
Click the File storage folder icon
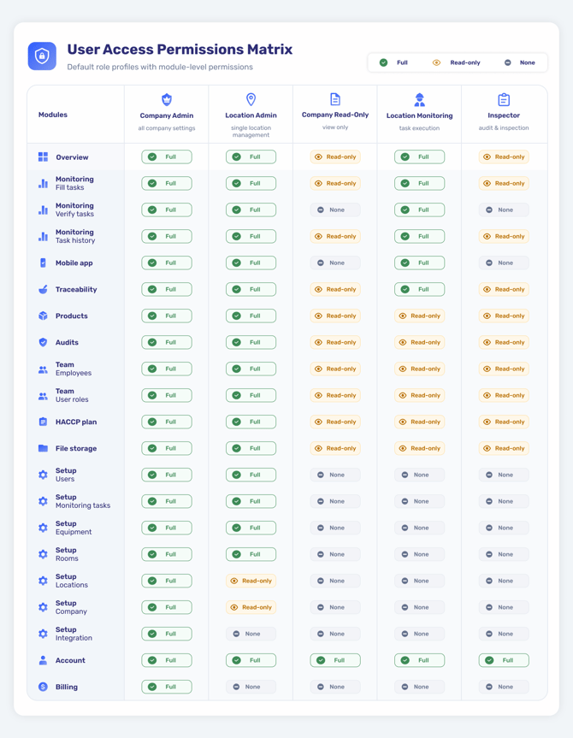[x=43, y=448]
